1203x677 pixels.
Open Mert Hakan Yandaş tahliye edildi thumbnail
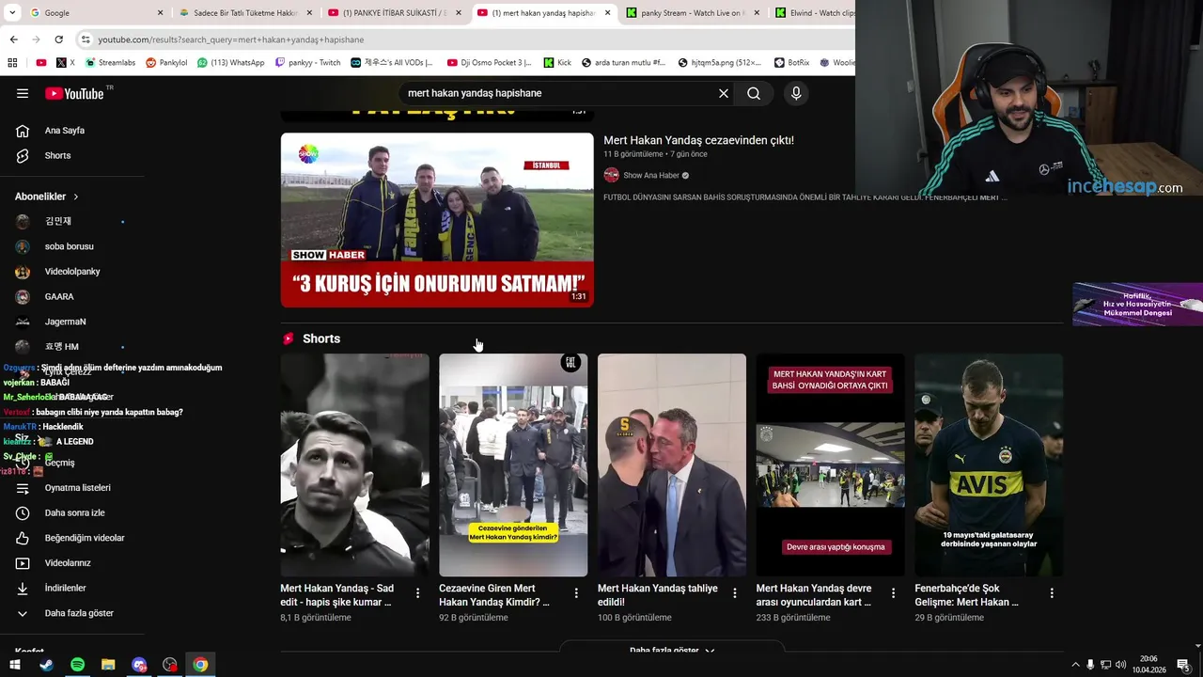(x=672, y=464)
